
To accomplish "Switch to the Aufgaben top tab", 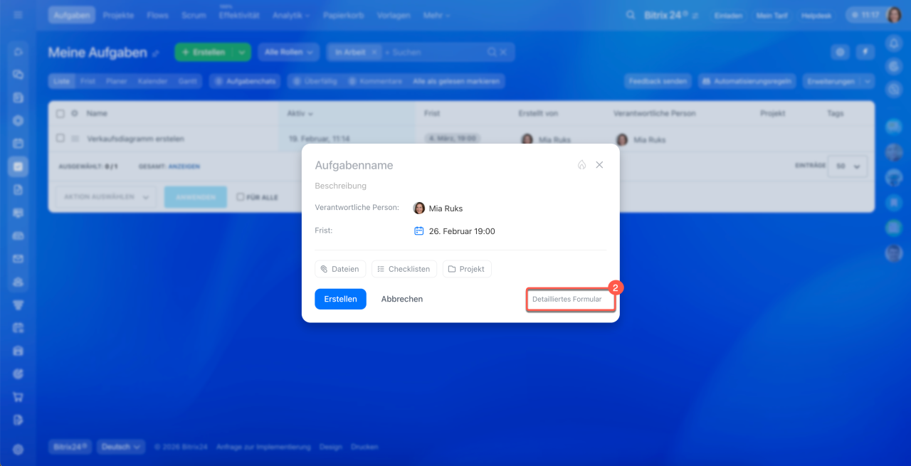I will [71, 15].
